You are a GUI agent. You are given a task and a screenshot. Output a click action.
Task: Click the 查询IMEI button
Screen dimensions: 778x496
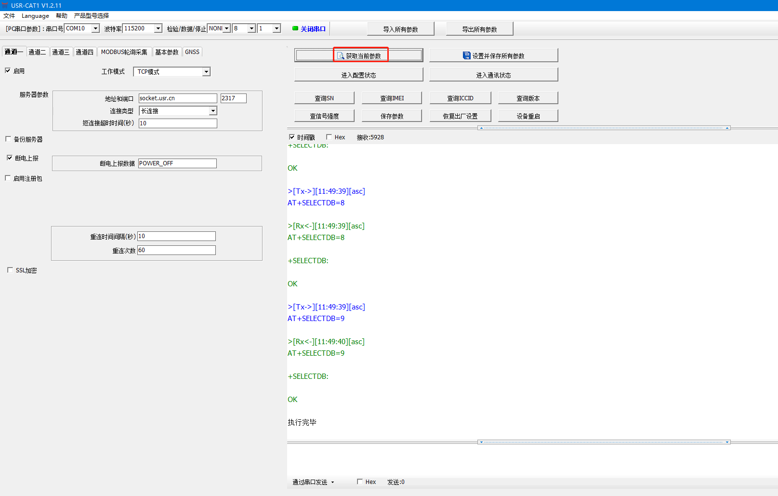tap(392, 98)
